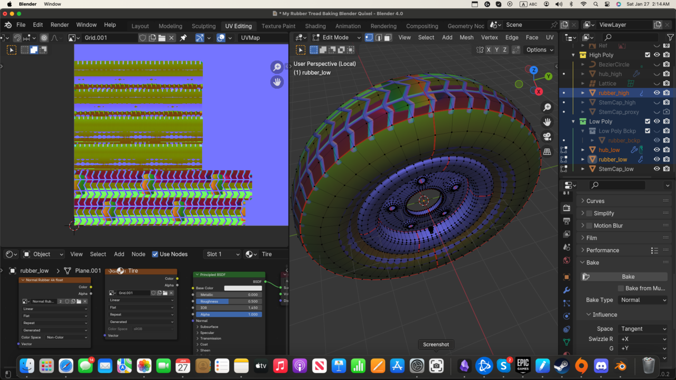Switch to the Shading workspace tab

coord(315,26)
